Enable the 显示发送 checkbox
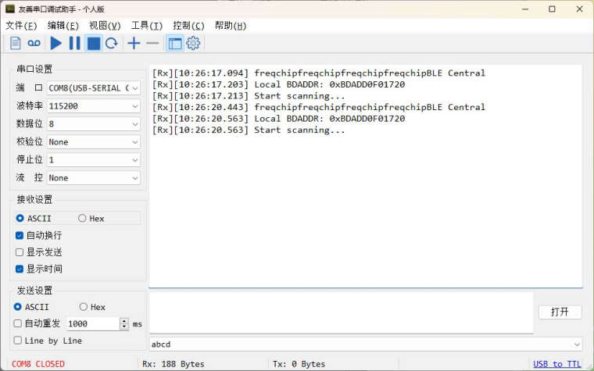The image size is (594, 371). coord(20,252)
